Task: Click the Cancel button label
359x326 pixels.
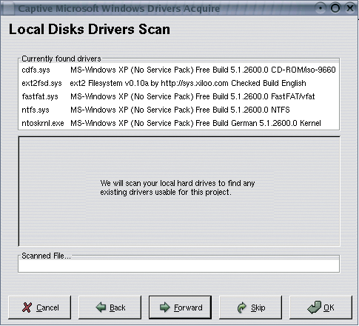Action: (47, 307)
